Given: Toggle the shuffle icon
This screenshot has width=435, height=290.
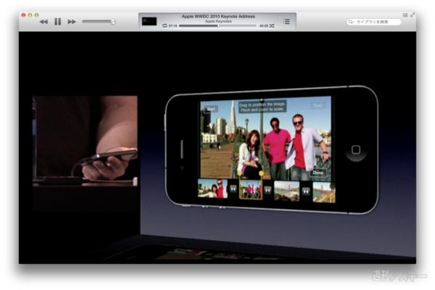Looking at the screenshot, I should coord(272,25).
